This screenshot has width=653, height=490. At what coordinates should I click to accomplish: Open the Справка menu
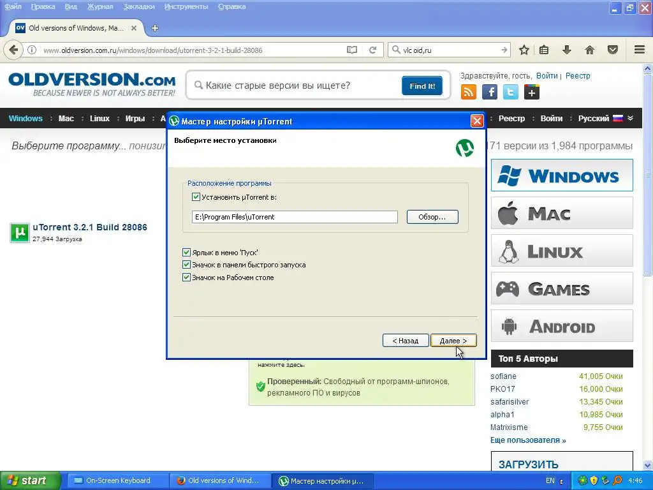[232, 6]
